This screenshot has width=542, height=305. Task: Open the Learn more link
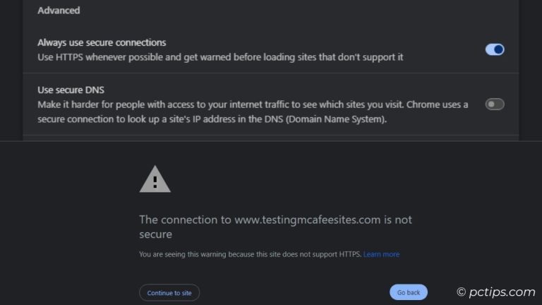pos(381,254)
